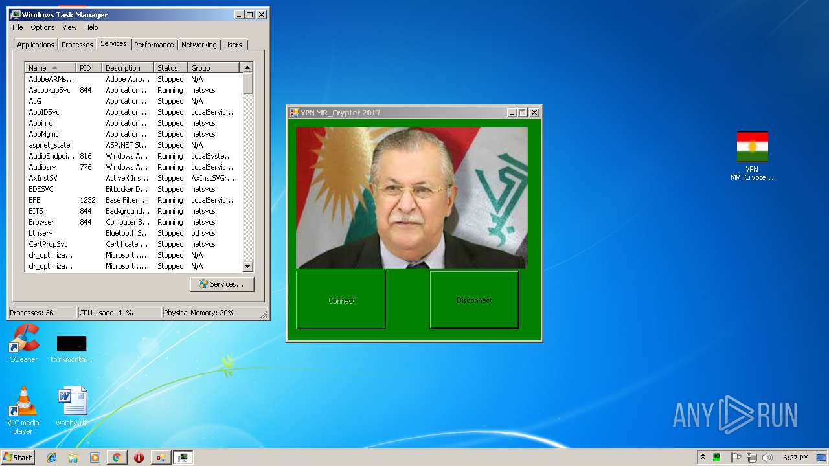This screenshot has width=829, height=466.
Task: Open Internet Explorer from the taskbar
Action: pyautogui.click(x=52, y=458)
